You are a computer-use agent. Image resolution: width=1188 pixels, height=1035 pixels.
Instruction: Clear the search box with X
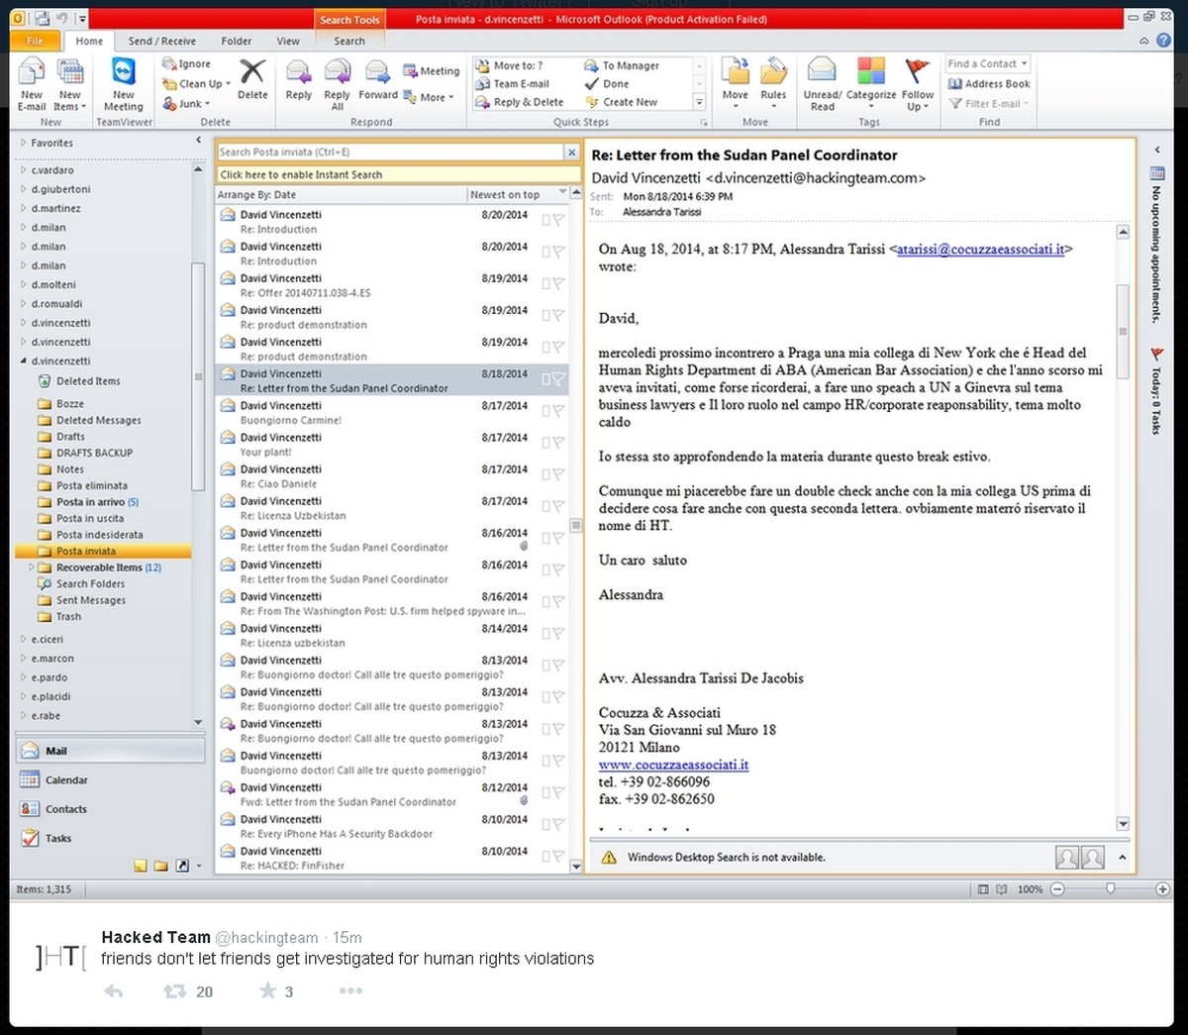point(571,153)
